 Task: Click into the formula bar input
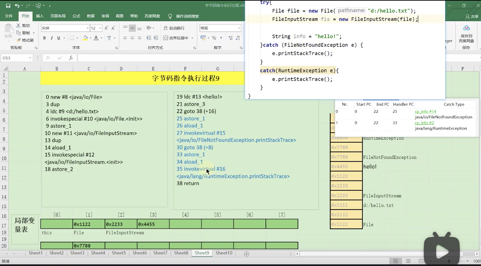point(161,58)
